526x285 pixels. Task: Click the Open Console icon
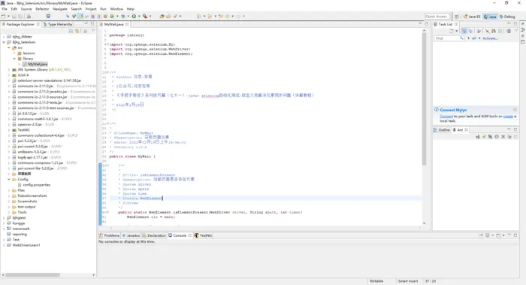pos(498,235)
